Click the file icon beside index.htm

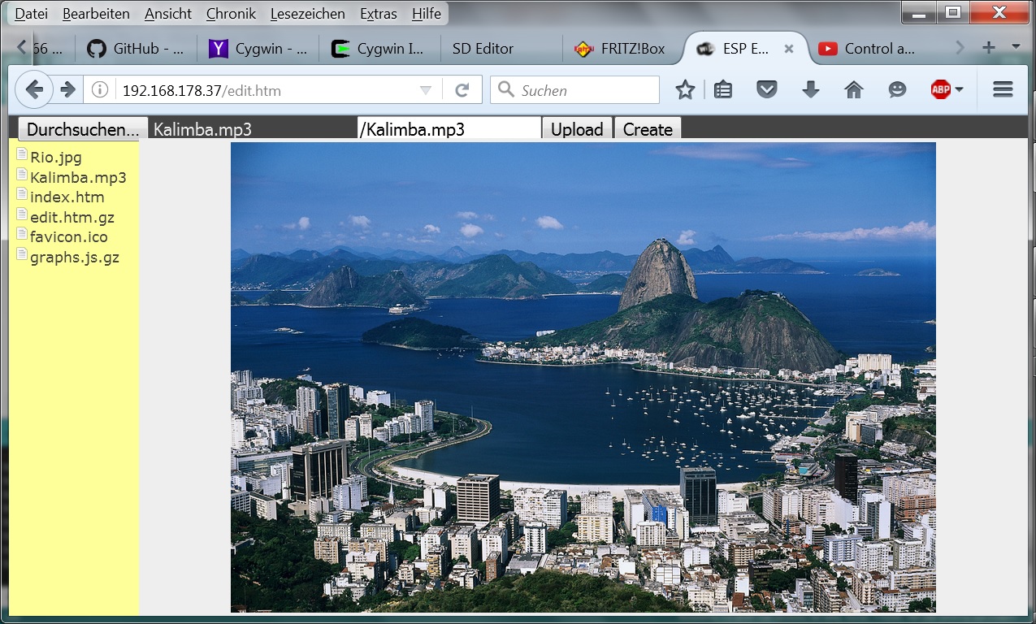pyautogui.click(x=22, y=194)
